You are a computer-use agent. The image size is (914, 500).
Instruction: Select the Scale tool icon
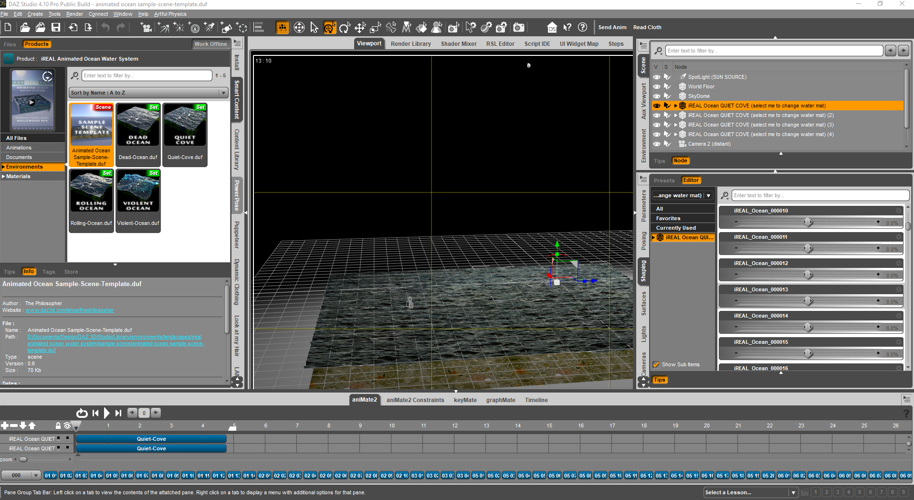(x=376, y=27)
